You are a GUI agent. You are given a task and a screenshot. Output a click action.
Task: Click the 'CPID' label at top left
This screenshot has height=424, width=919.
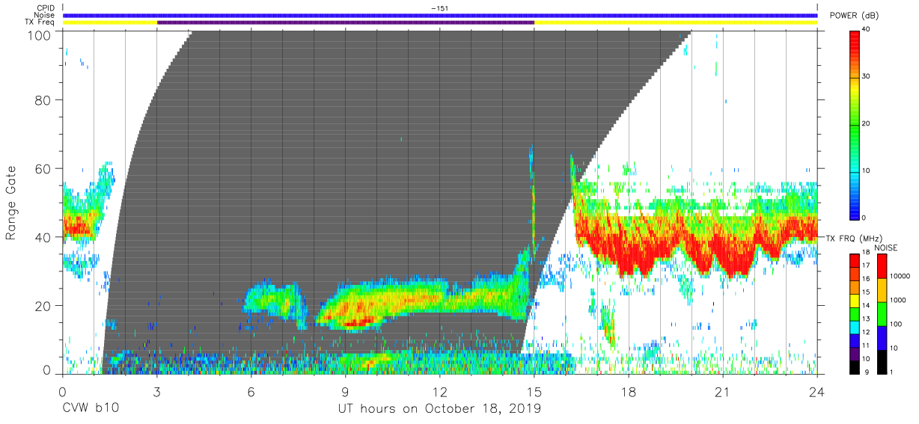46,8
